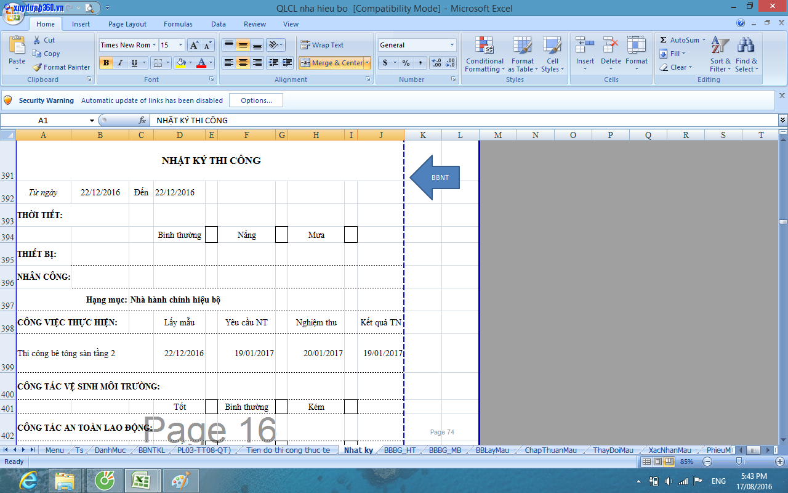Launch Paint from the taskbar

pyautogui.click(x=181, y=481)
